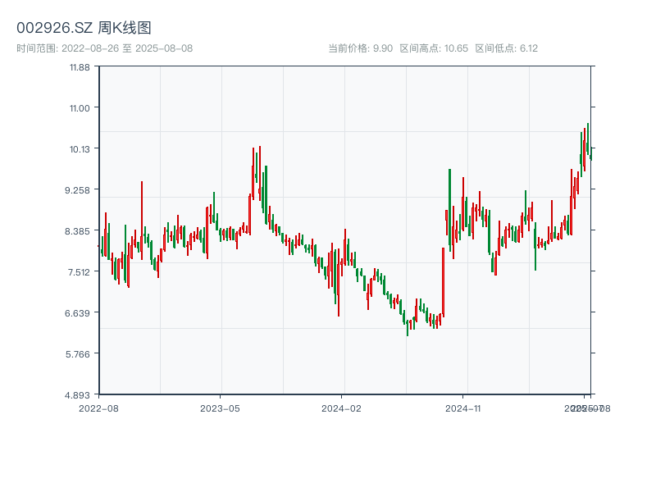656x492 pixels.
Task: Select the 2023-05 x-axis date label
Action: click(x=220, y=408)
